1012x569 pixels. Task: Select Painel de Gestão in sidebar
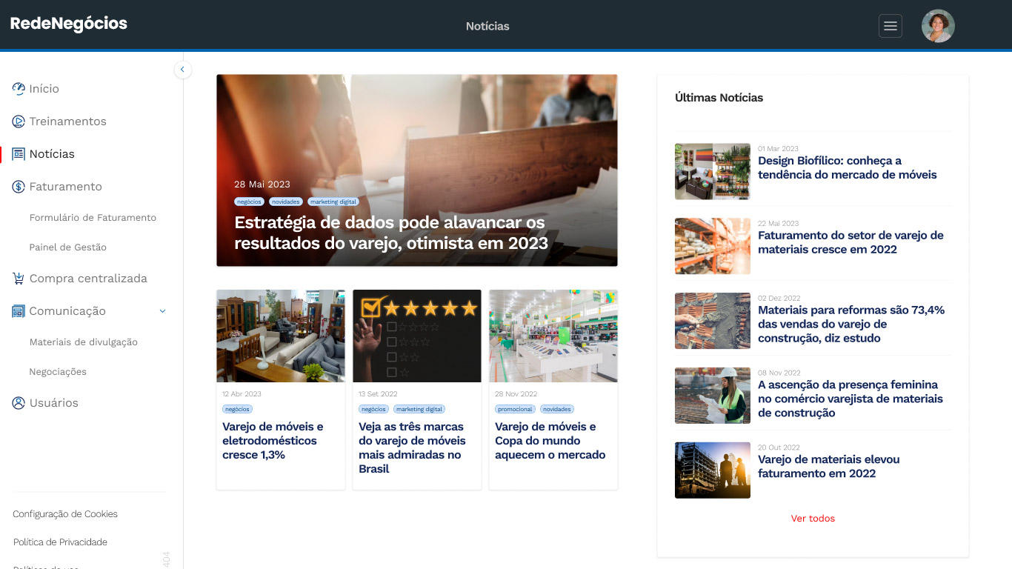click(x=68, y=247)
